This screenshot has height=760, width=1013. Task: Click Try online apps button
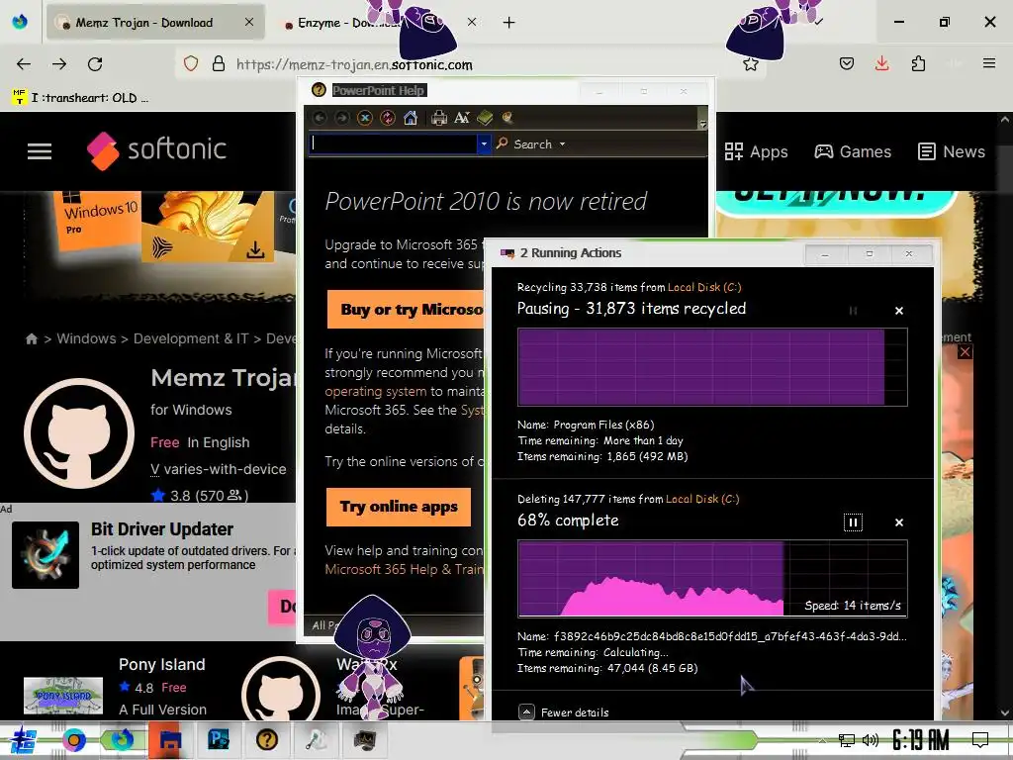[x=399, y=507]
